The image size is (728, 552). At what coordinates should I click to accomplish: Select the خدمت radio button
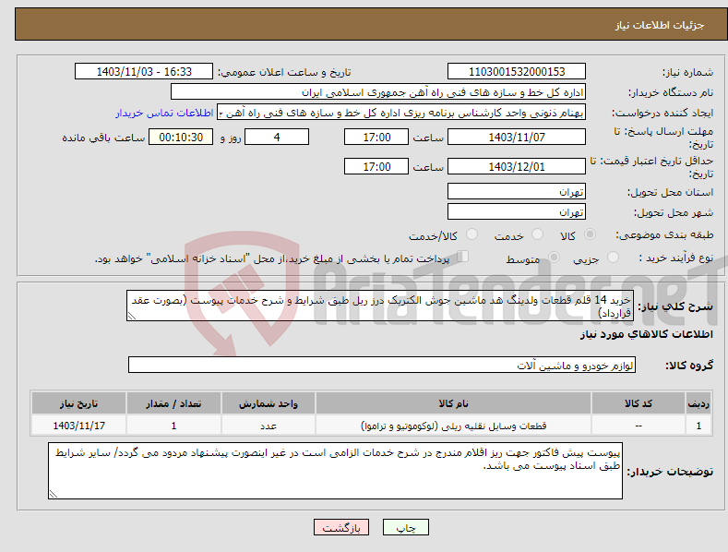click(537, 234)
